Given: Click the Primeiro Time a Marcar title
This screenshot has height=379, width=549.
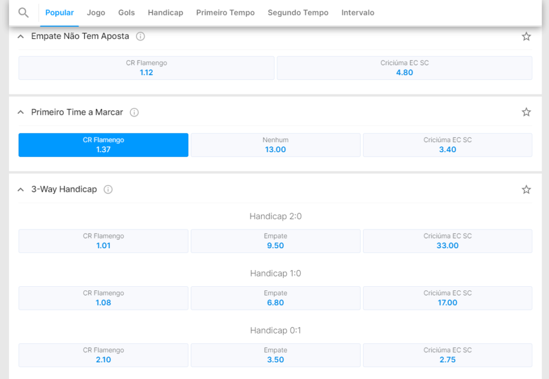Looking at the screenshot, I should click(x=77, y=113).
